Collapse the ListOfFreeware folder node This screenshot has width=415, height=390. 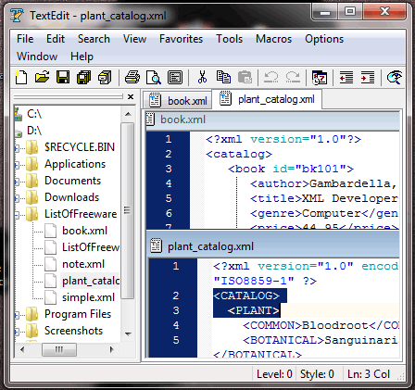coord(17,215)
